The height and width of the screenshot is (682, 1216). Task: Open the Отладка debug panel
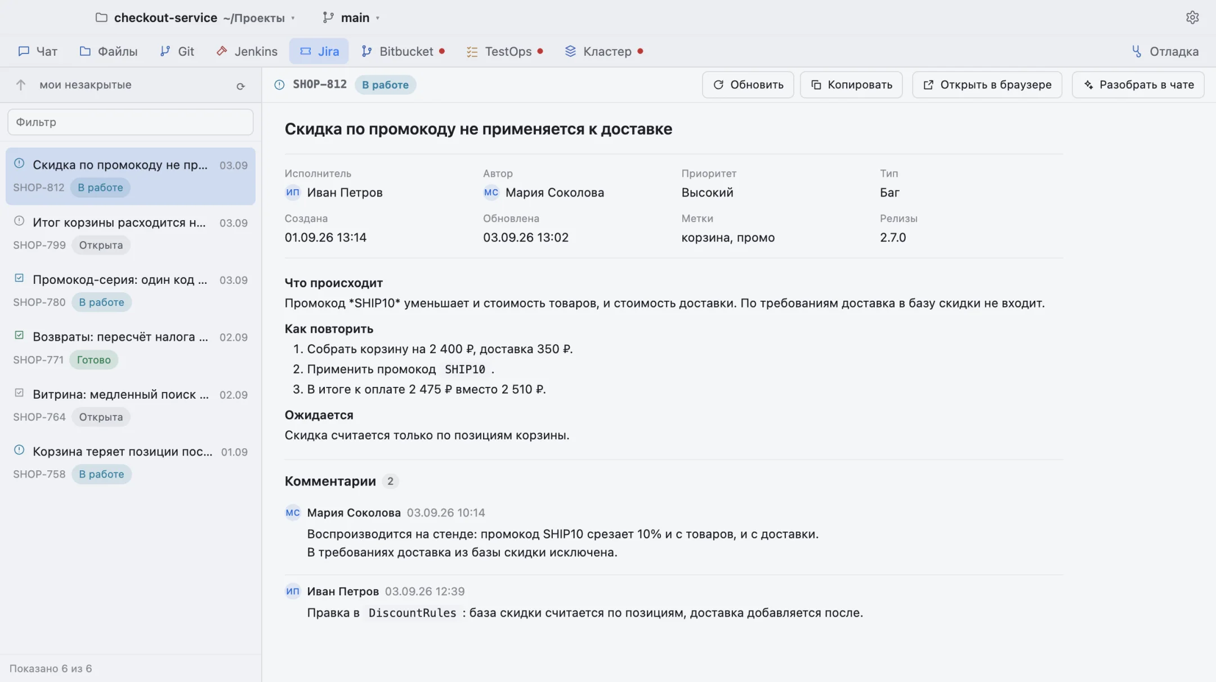coord(1165,51)
